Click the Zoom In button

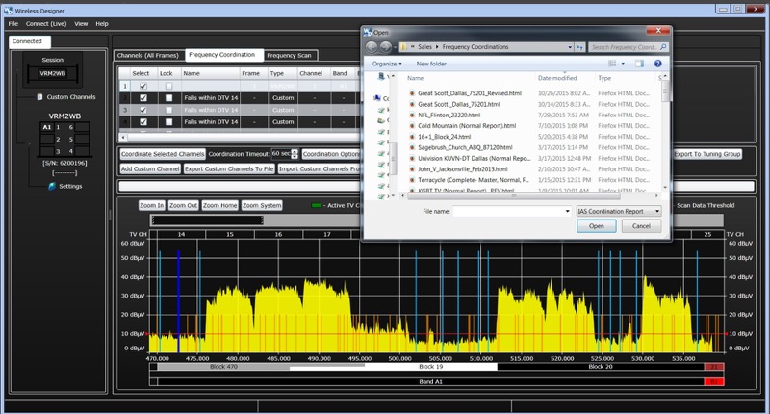point(151,205)
